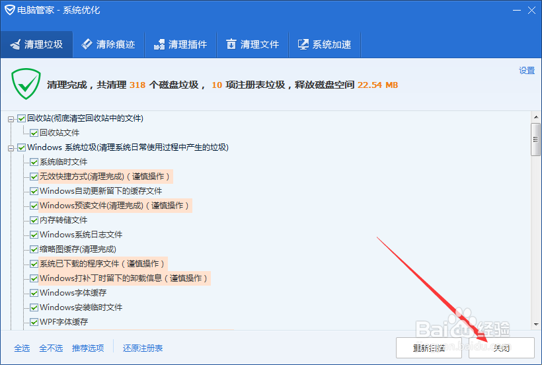Image resolution: width=542 pixels, height=365 pixels.
Task: Go to the 清理插件 tab
Action: (x=180, y=44)
